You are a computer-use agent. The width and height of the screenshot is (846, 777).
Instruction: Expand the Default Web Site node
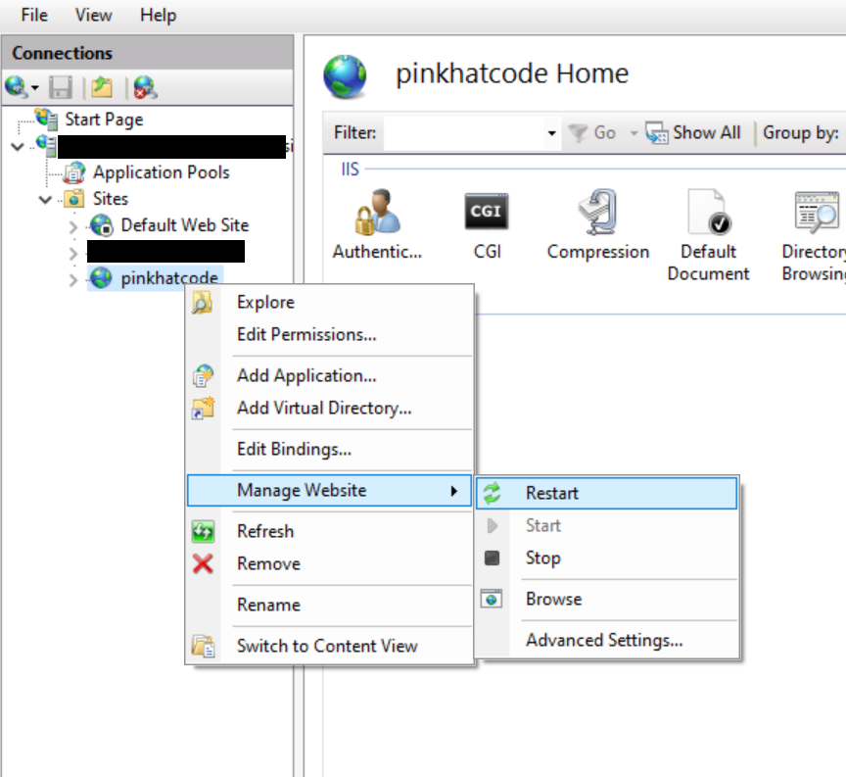click(73, 227)
